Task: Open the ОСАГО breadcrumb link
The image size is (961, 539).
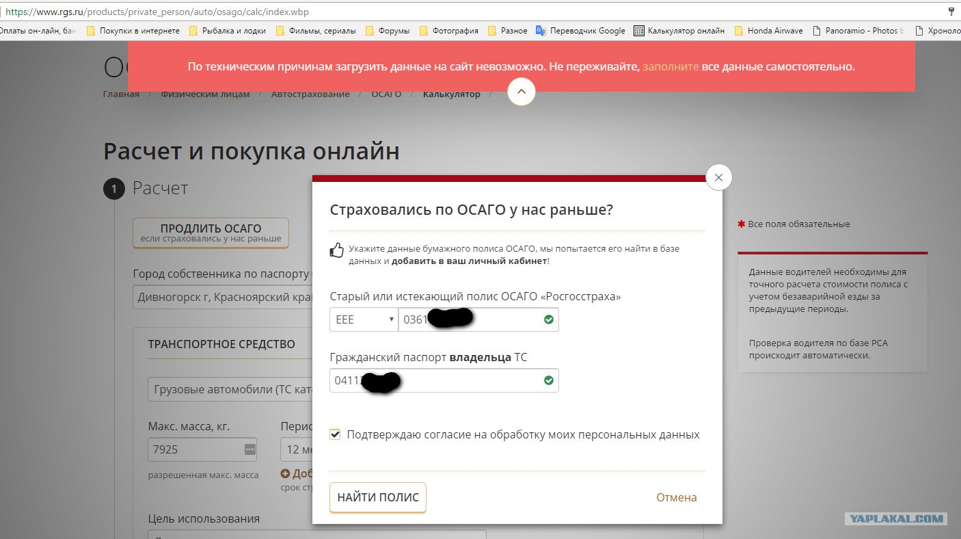Action: tap(386, 94)
